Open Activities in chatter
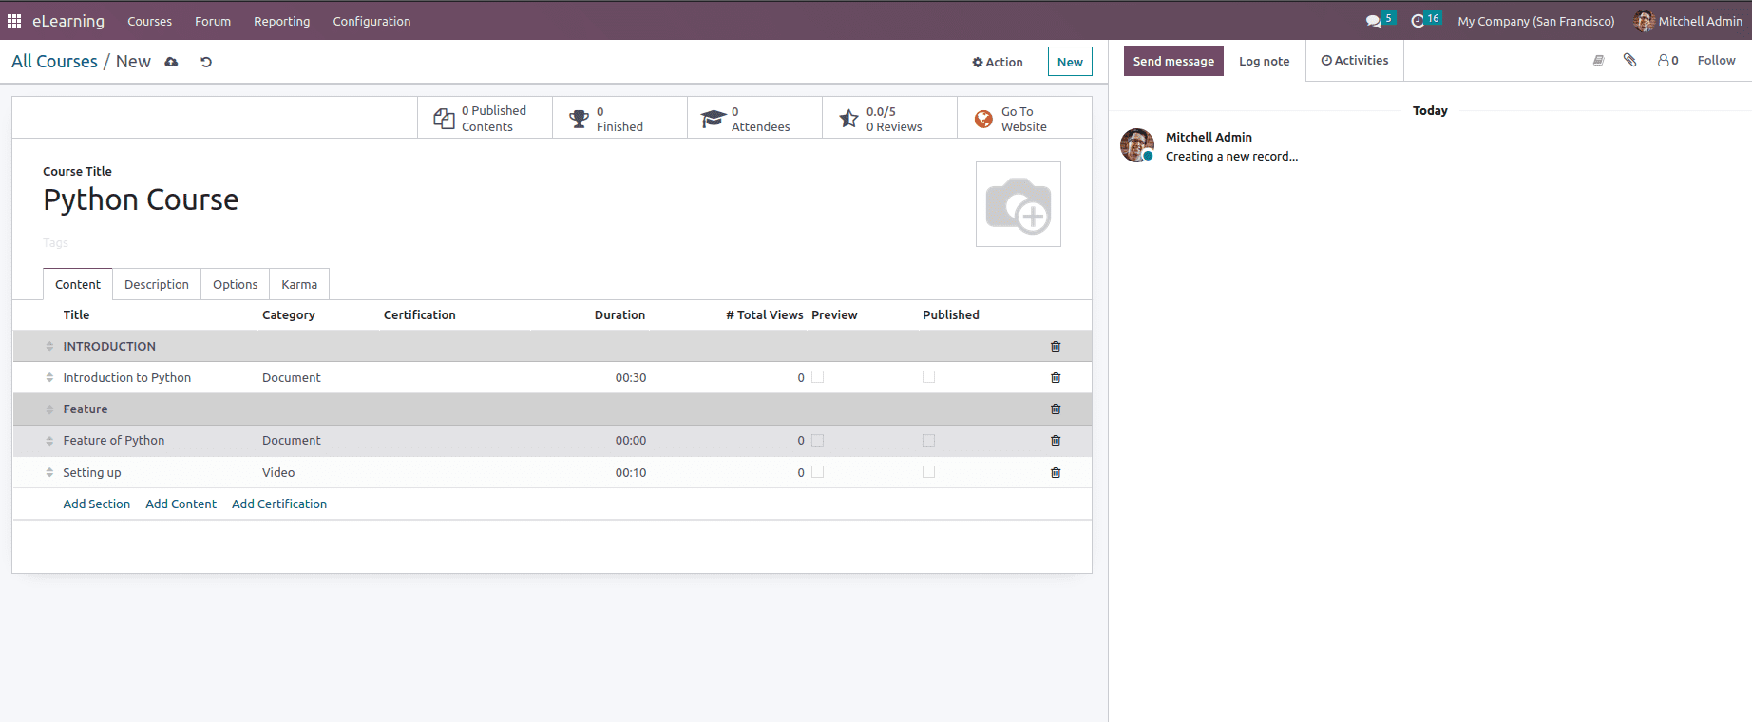The height and width of the screenshot is (722, 1752). 1355,61
